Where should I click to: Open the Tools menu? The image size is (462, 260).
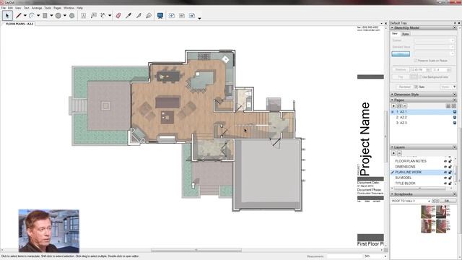[48, 8]
